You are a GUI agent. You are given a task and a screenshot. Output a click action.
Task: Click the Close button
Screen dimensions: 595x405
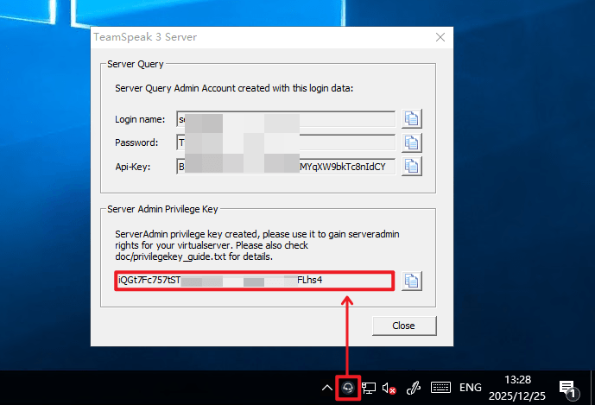point(404,326)
